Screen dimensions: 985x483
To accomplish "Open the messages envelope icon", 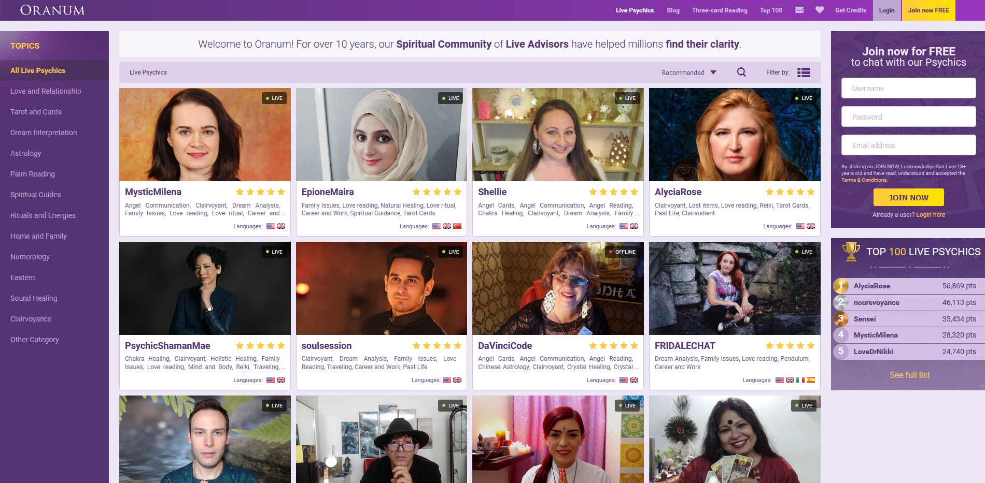I will (x=799, y=10).
